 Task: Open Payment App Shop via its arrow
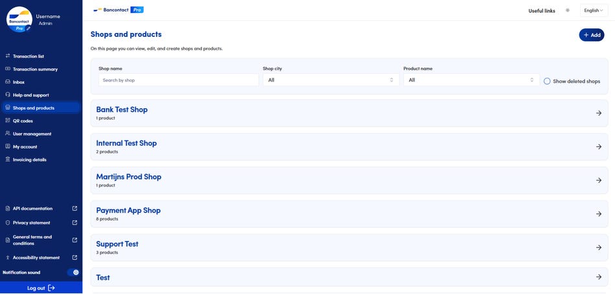[599, 214]
